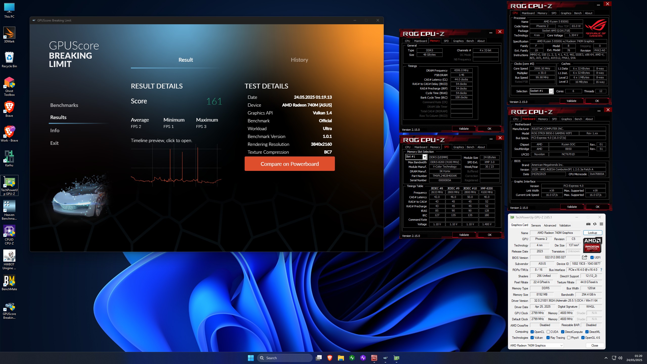Viewport: 647px width, 364px height.
Task: Click OK in the CPU-Z Mainboard window
Action: [x=597, y=207]
